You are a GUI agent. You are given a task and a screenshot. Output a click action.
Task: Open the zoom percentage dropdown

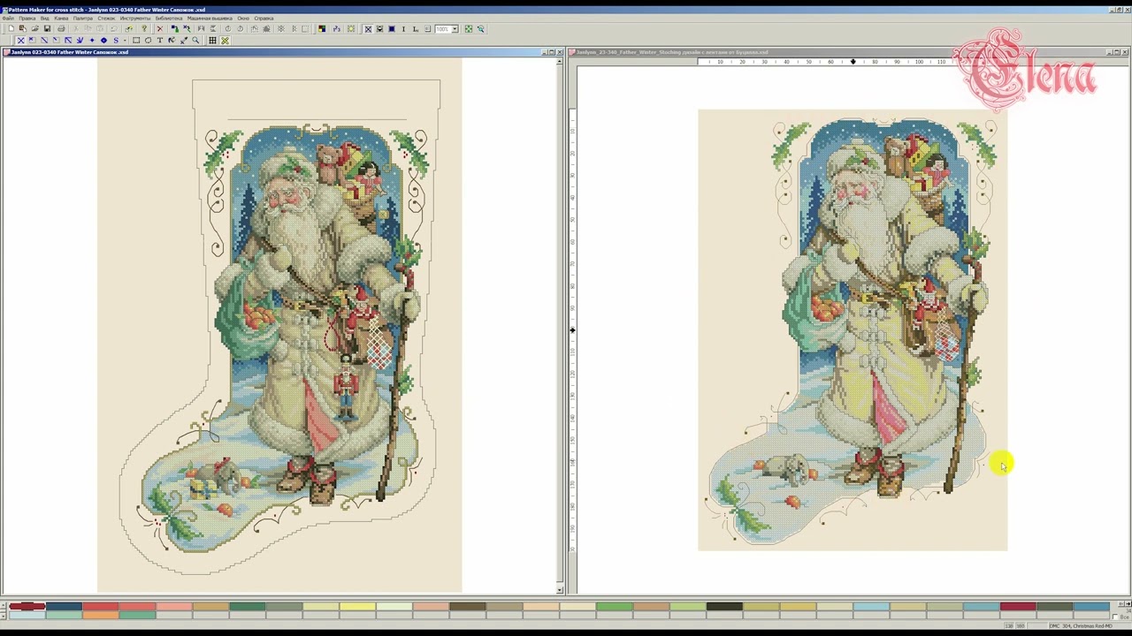pos(455,29)
